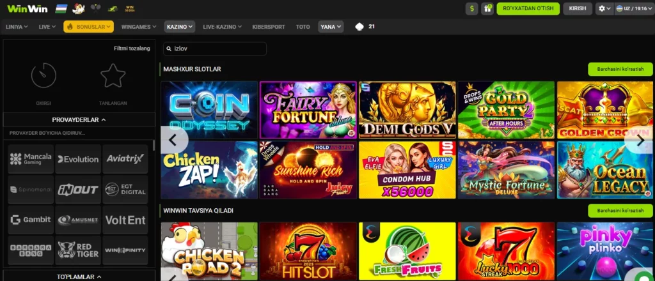Open the Gold Party 2 After Hours slot

tap(507, 110)
